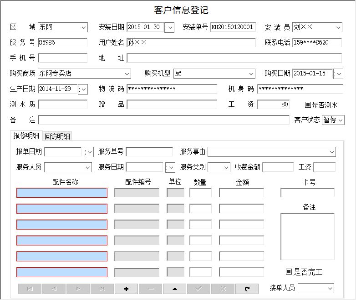Go to previous record navigator button
Screen dimensions: 356x300
pos(54,289)
